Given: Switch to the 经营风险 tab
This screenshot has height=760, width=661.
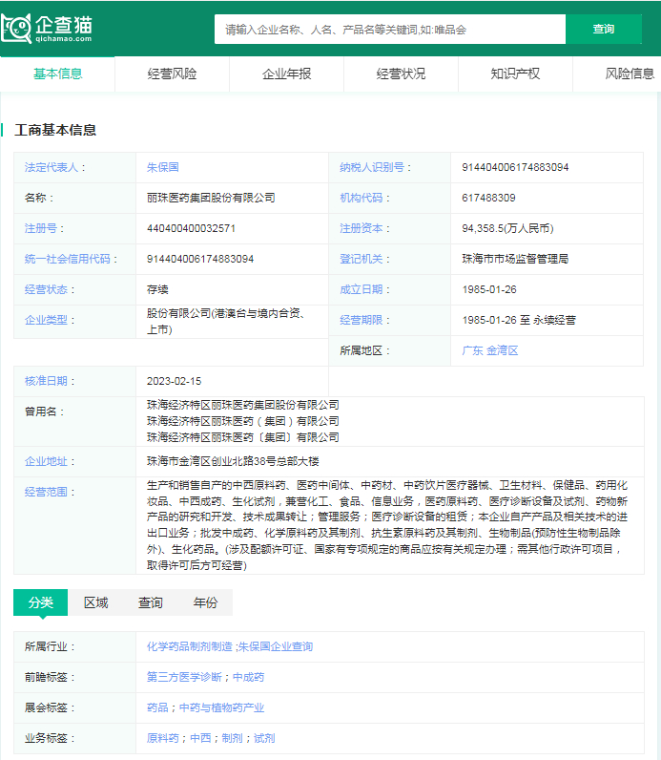Looking at the screenshot, I should coord(172,74).
